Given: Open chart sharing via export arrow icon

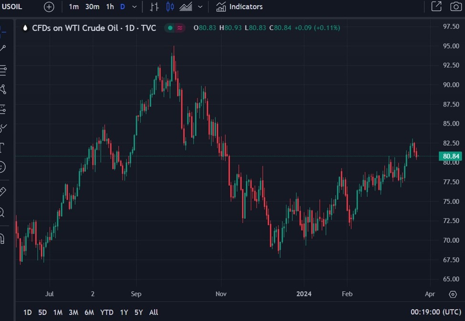Looking at the screenshot, I should pyautogui.click(x=435, y=7).
